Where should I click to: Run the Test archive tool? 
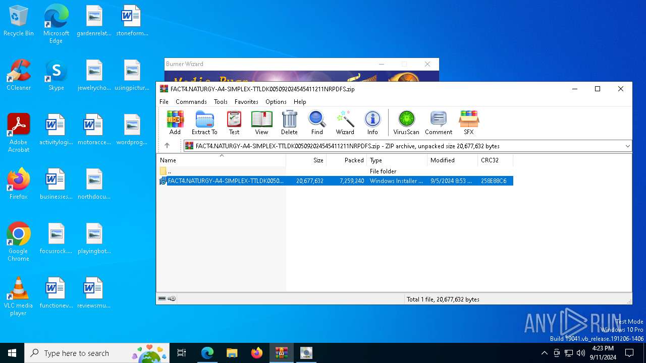[x=234, y=123]
